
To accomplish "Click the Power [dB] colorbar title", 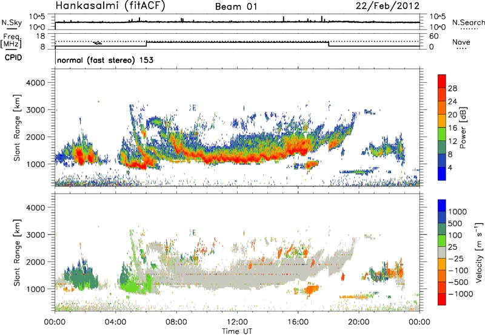I will click(x=463, y=128).
